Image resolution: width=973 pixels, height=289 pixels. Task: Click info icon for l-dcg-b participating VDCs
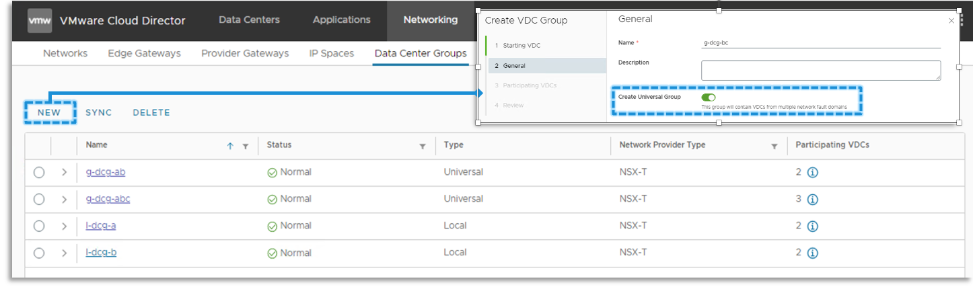[x=812, y=253]
